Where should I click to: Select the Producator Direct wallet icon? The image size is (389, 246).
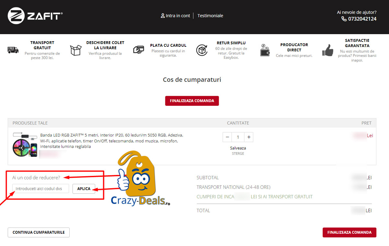265,50
